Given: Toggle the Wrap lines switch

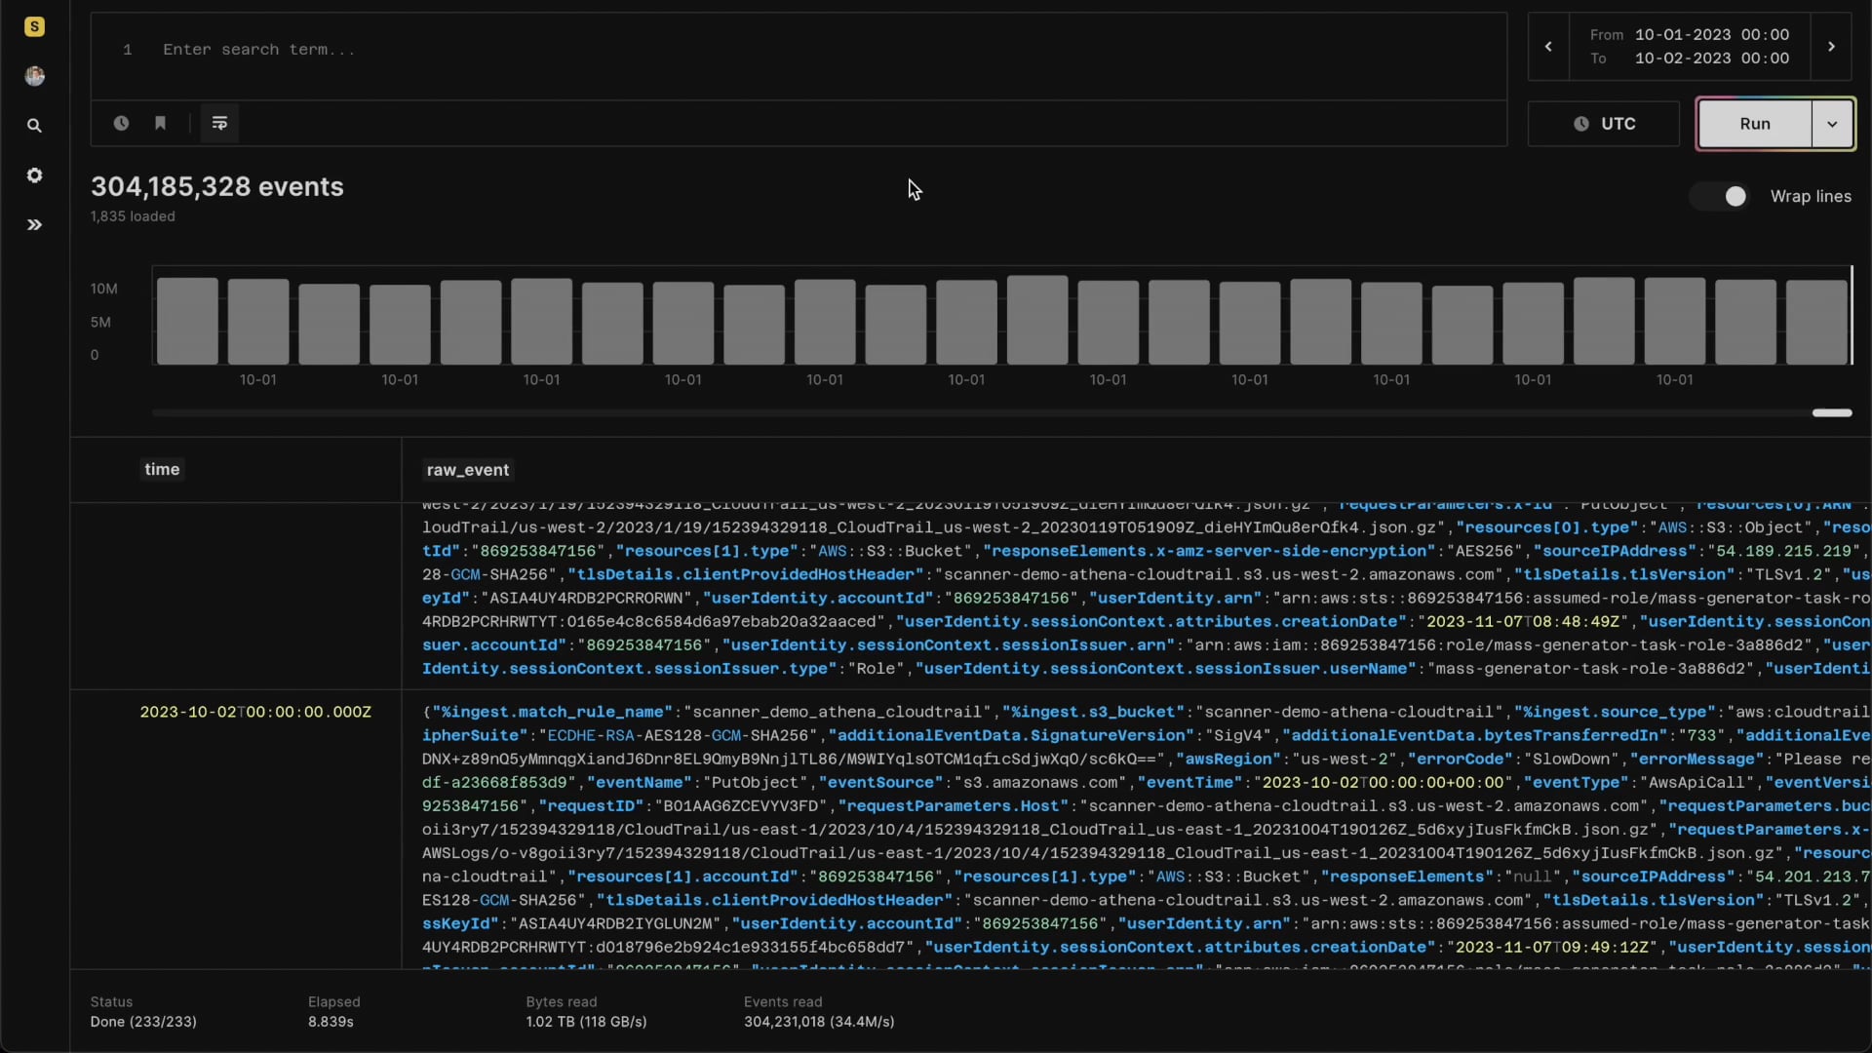Looking at the screenshot, I should (1721, 196).
